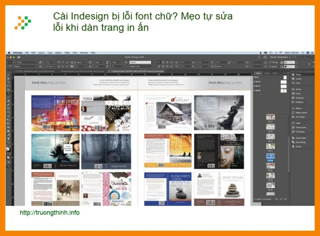Viewport: 320px width, 236px height.
Task: Toggle character formatting controls A button
Action: point(10,62)
